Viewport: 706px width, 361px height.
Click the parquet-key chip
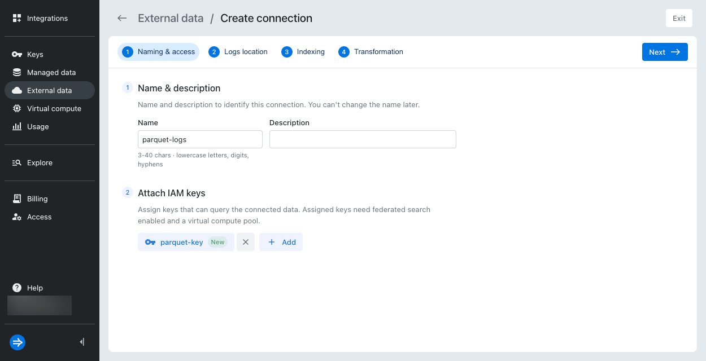[x=186, y=242]
